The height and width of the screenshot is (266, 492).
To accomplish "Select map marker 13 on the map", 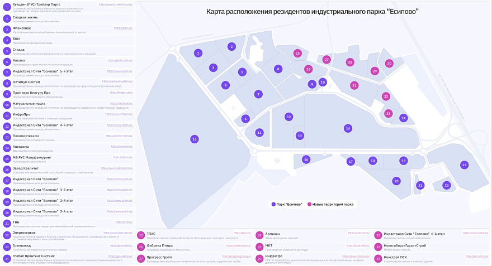I will pos(300,136).
